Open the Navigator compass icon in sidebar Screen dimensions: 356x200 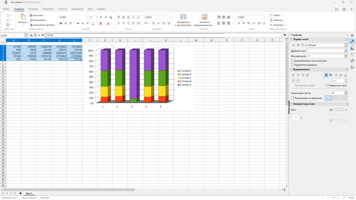pos(352,61)
